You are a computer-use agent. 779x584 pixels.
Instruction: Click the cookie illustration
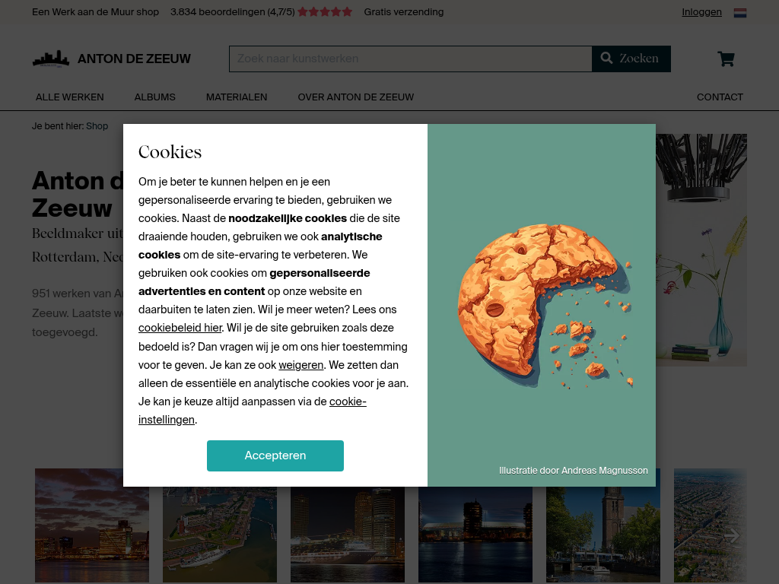click(545, 305)
